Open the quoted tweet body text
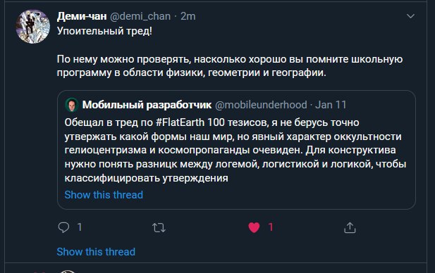This screenshot has height=273, width=435. 235,150
